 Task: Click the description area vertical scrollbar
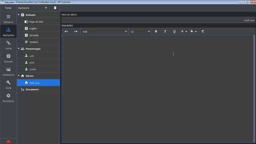(254, 89)
